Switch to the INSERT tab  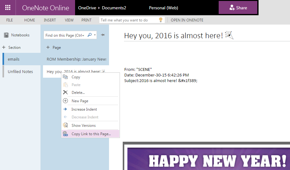pyautogui.click(x=50, y=20)
